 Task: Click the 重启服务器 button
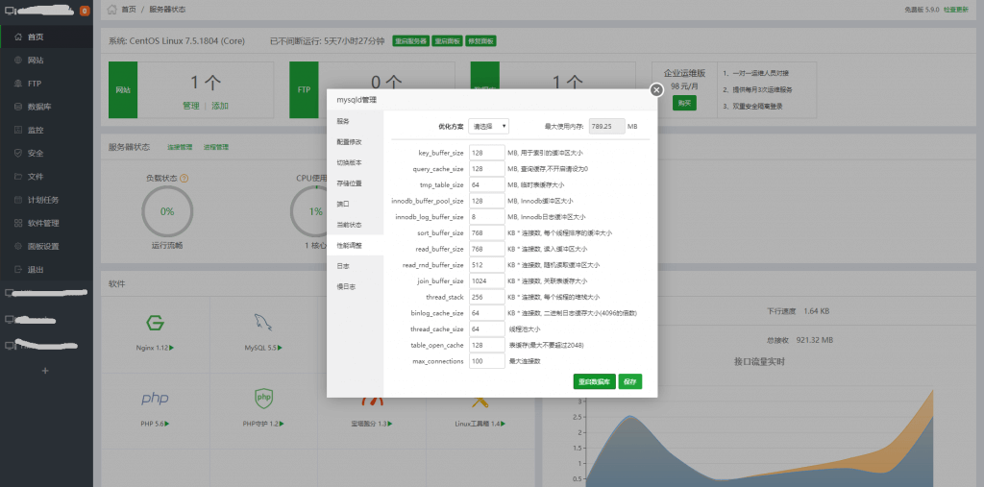pyautogui.click(x=411, y=40)
